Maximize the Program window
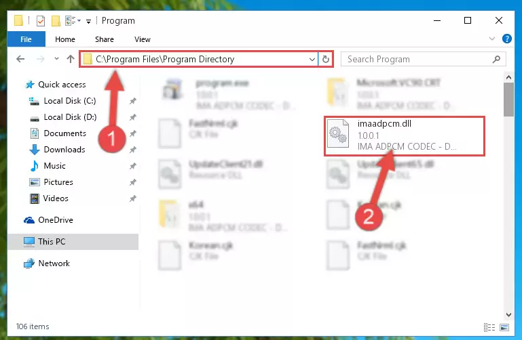 468,20
